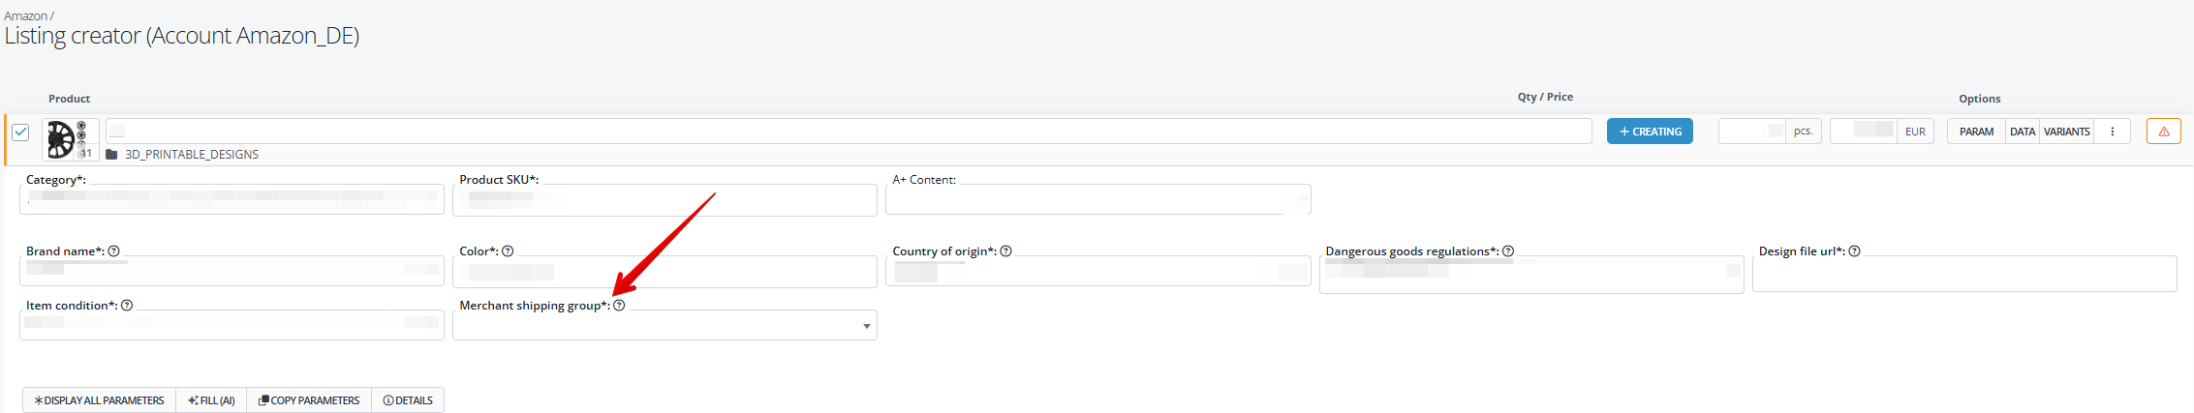
Task: Show help for Dangerous goods regulations
Action: tap(1508, 251)
